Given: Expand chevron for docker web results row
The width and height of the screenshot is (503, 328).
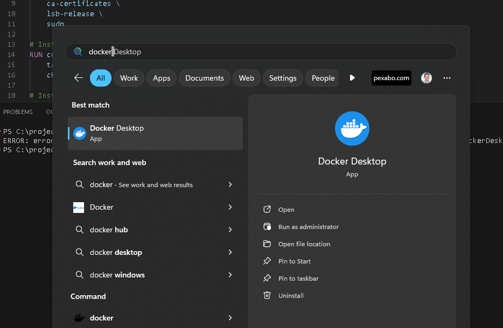Looking at the screenshot, I should 230,184.
